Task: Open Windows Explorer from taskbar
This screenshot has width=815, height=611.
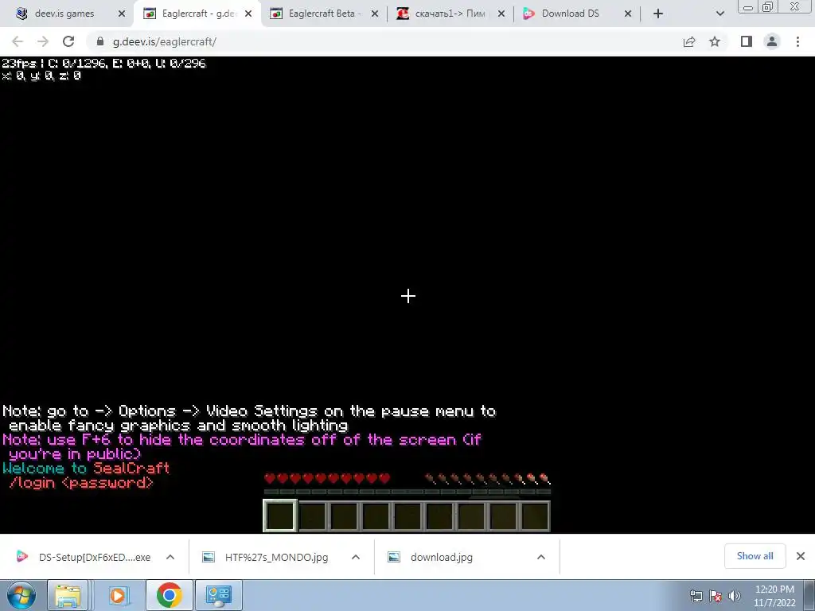Action: point(68,595)
